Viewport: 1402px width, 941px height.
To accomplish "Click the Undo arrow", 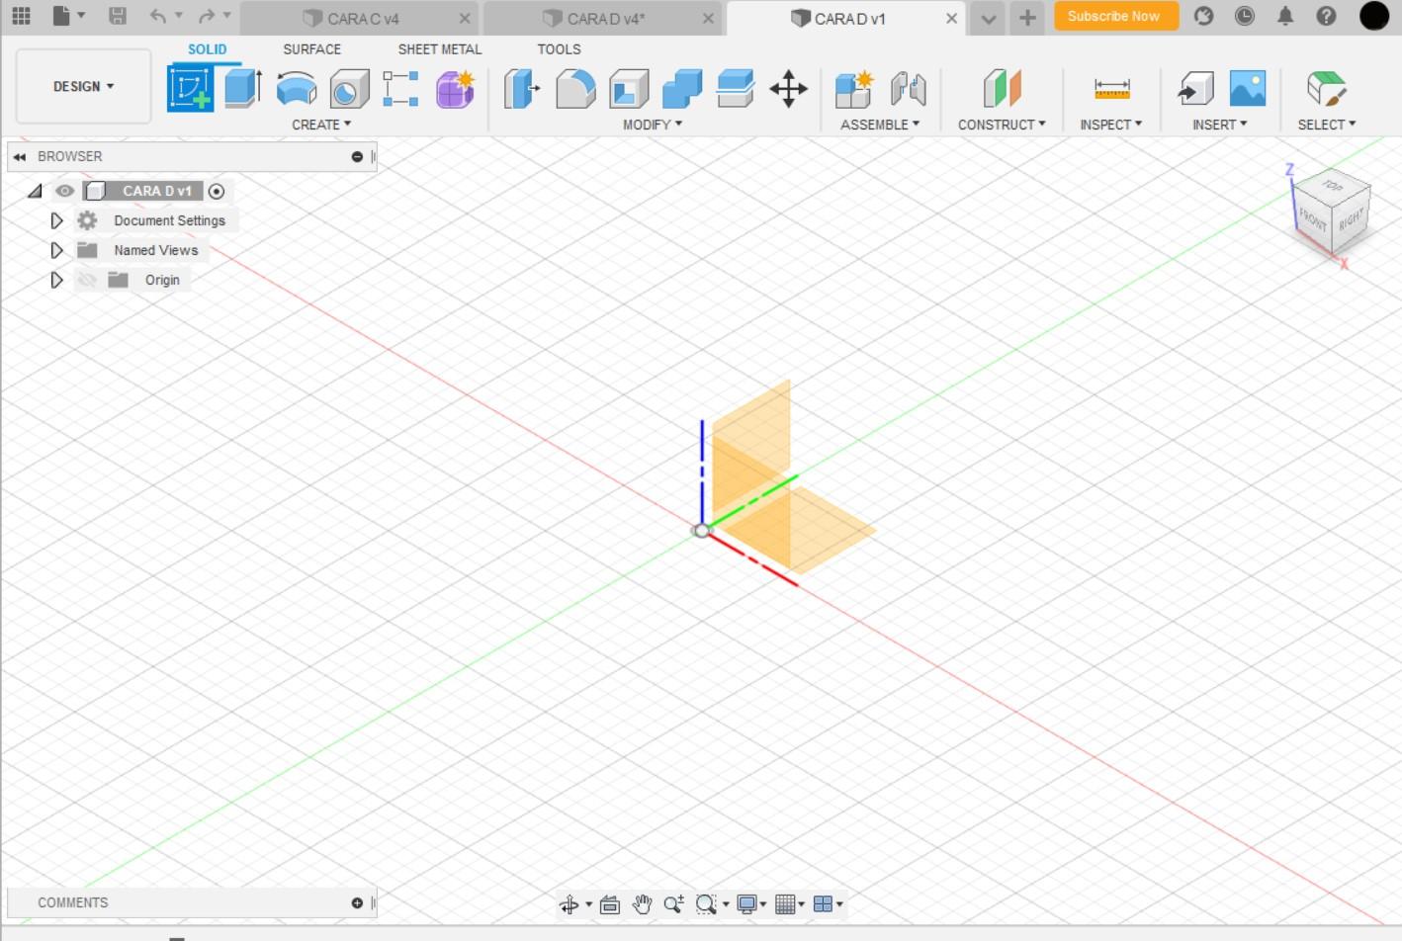I will (x=158, y=16).
